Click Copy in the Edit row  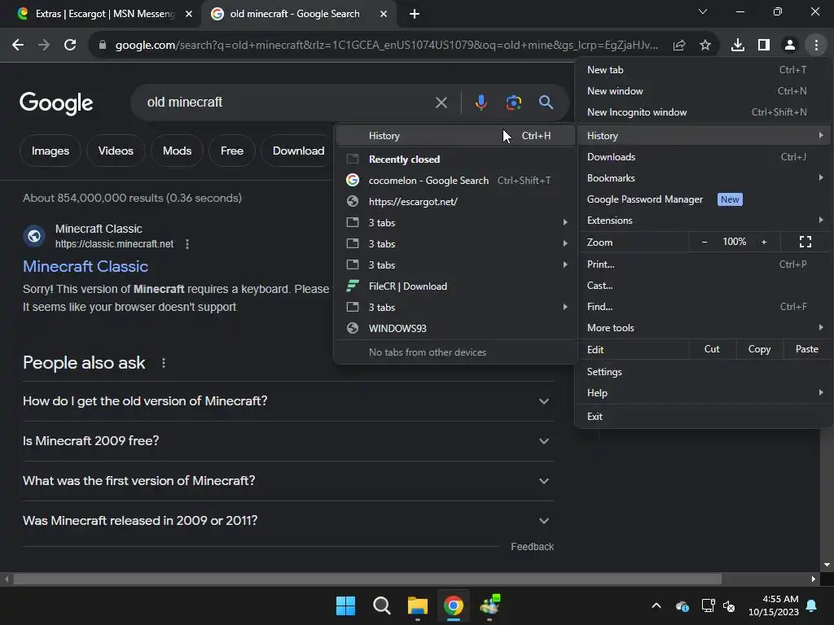(x=760, y=349)
